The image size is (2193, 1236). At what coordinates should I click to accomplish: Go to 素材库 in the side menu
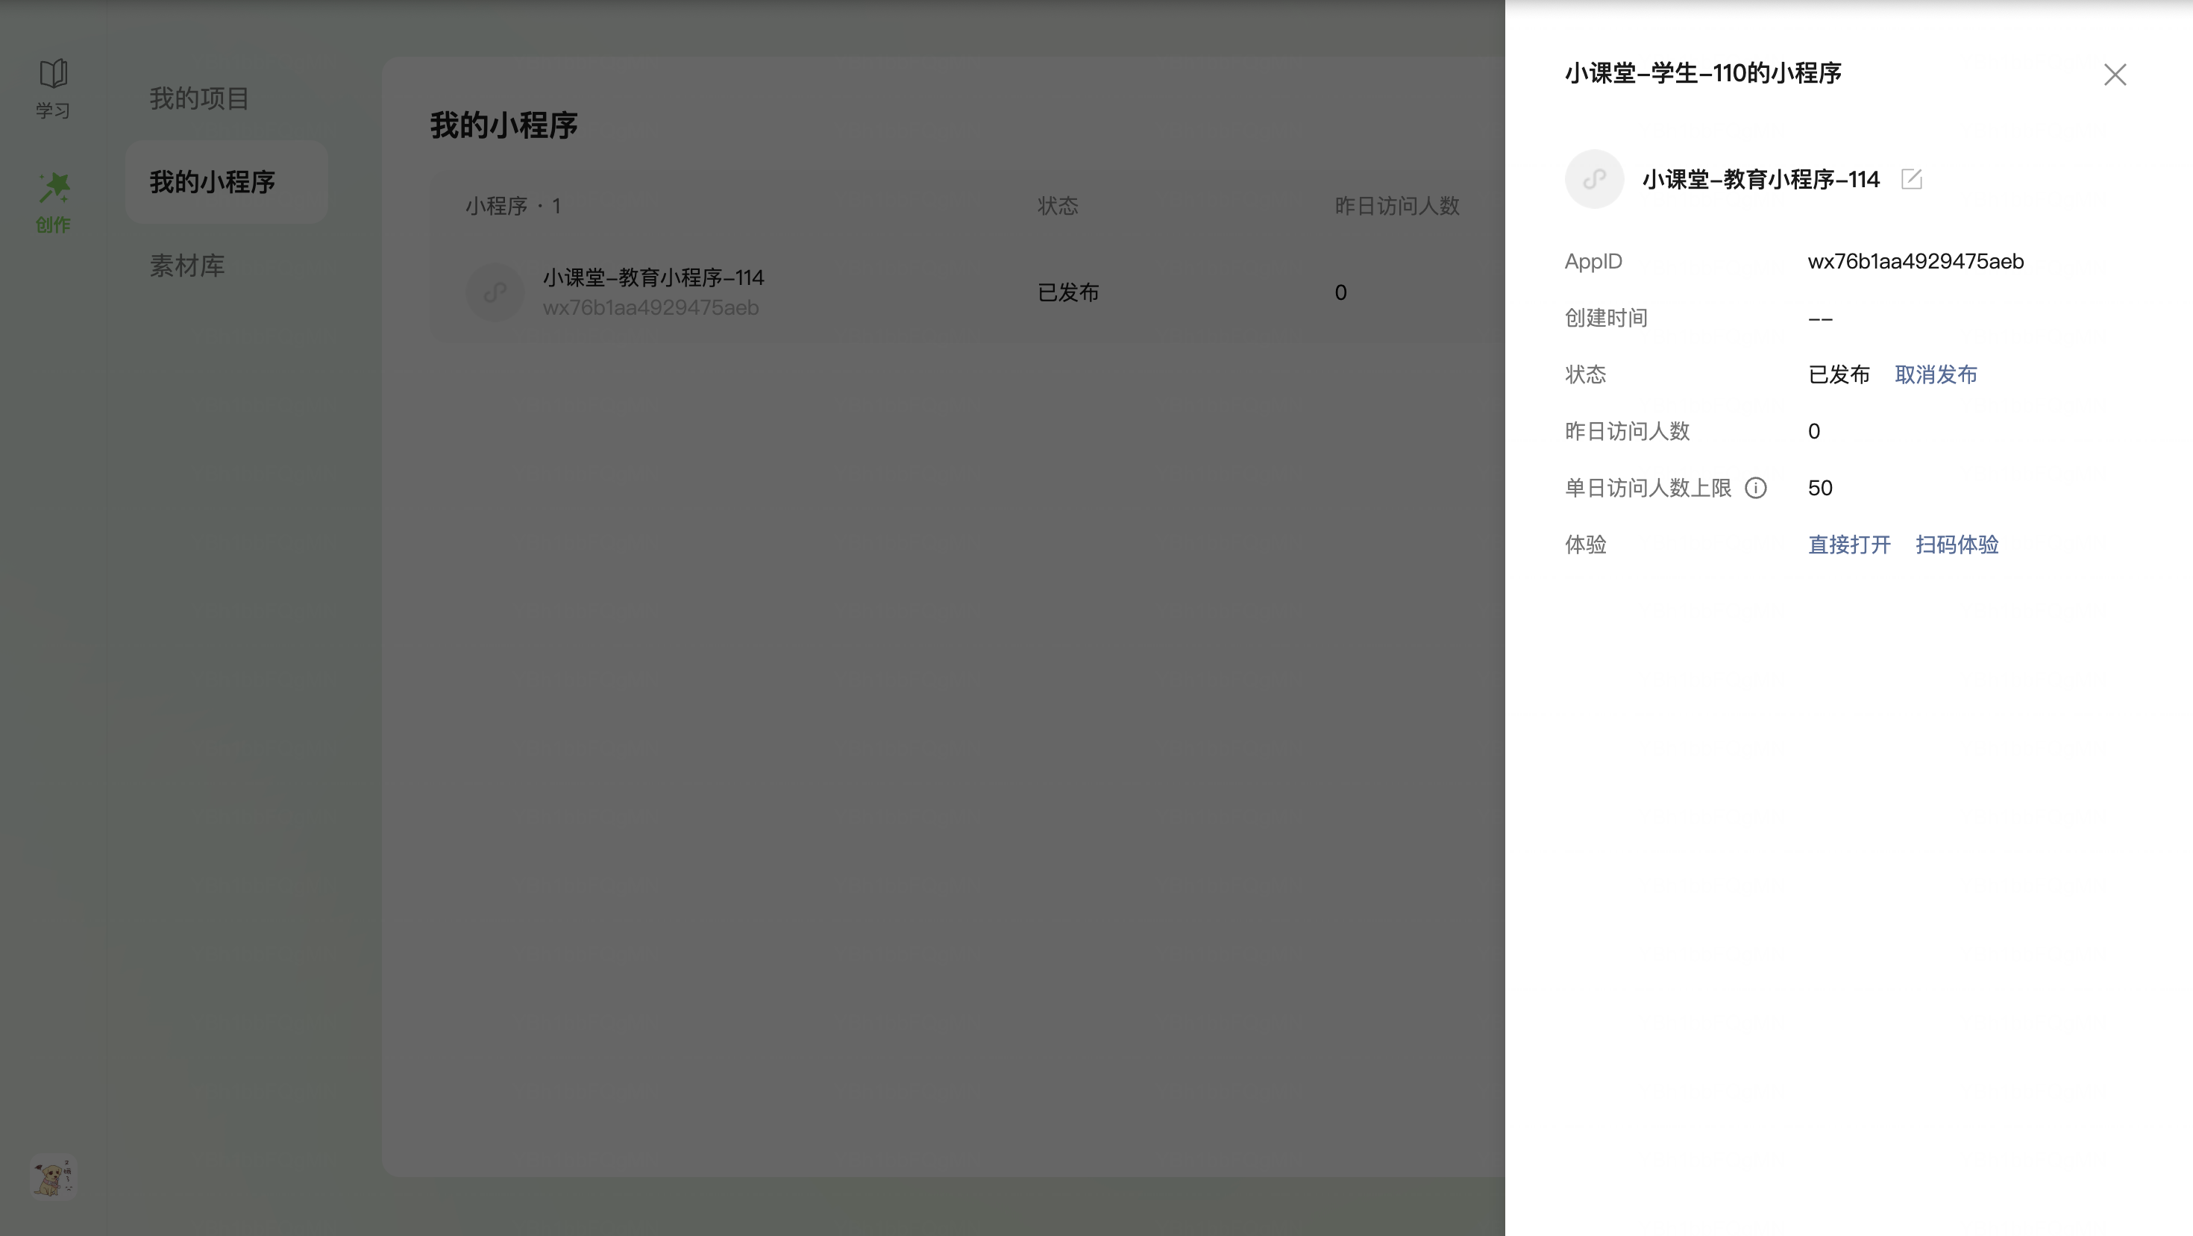tap(187, 266)
